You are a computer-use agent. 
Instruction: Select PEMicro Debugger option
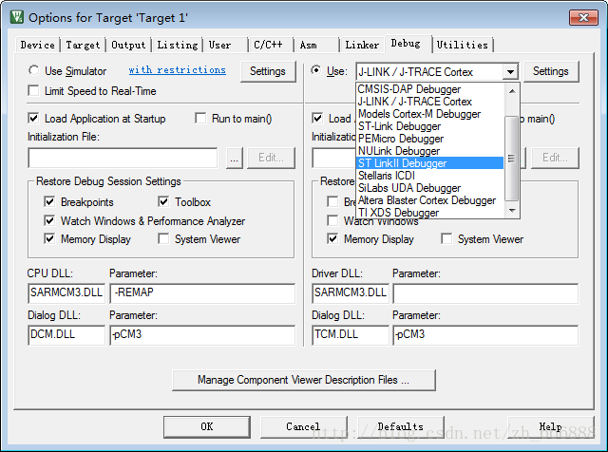[430, 139]
